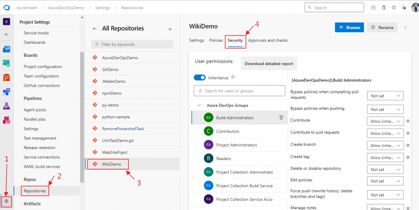Open Bypass policies when pushing dropdown
Image resolution: width=419 pixels, height=210 pixels.
pos(385,110)
